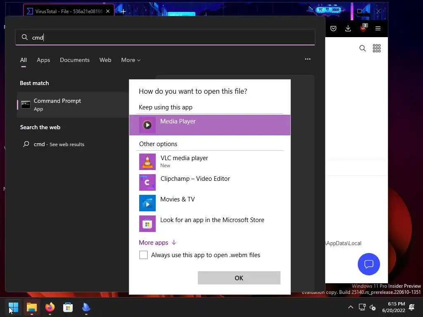Open Firefox from taskbar
The image size is (423, 317).
[50, 307]
